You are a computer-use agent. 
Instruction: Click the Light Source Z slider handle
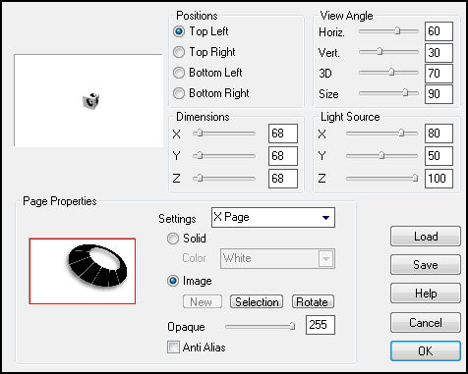coord(415,178)
